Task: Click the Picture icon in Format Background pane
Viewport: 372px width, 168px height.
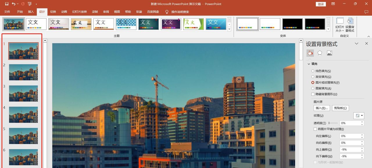Action: [329, 53]
